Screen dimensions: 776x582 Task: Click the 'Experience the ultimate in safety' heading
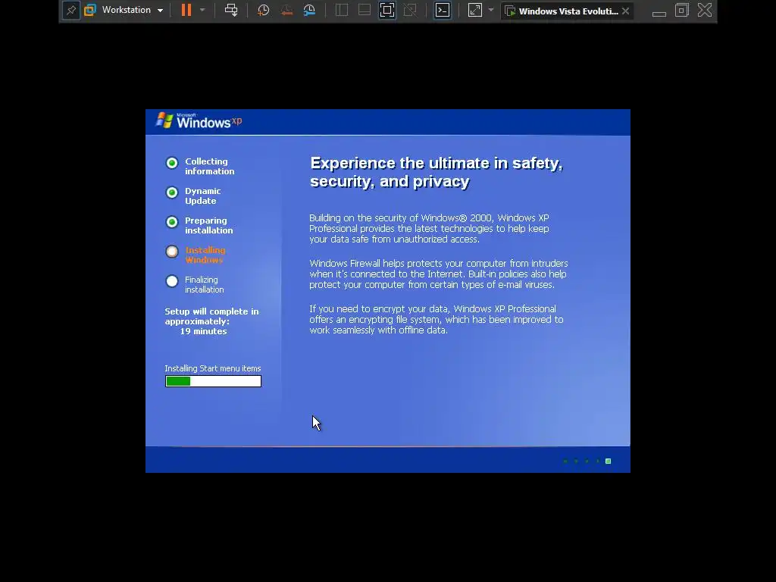pyautogui.click(x=436, y=172)
